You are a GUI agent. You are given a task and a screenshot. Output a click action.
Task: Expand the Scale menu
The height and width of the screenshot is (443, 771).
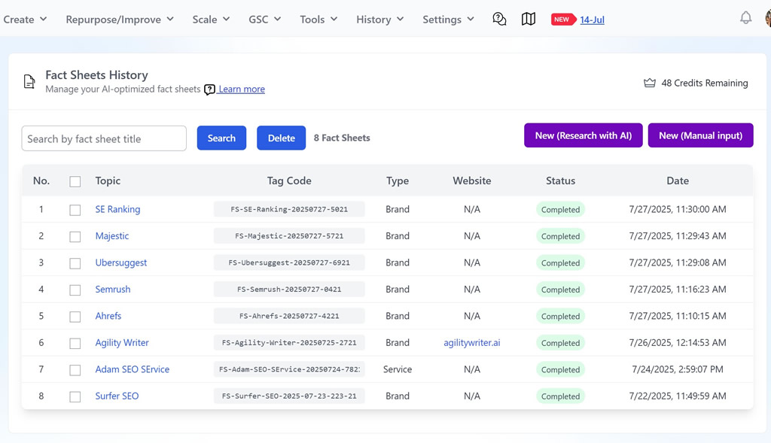click(x=211, y=19)
